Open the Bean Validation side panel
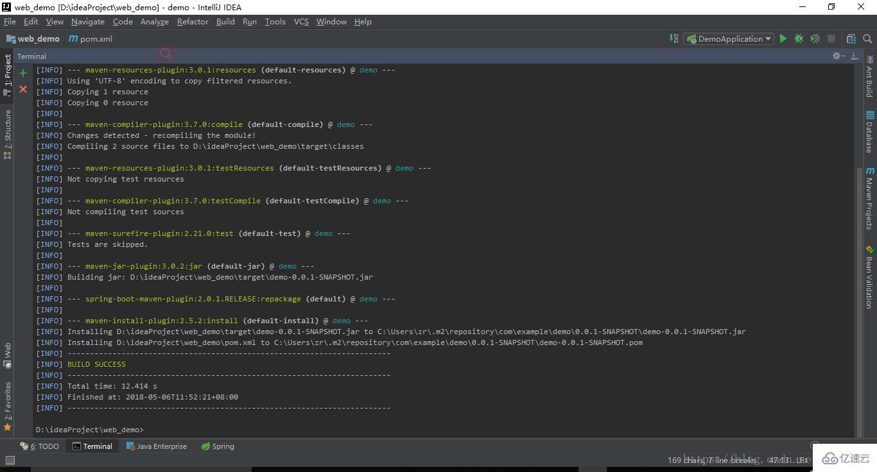Viewport: 877px width, 472px height. click(x=869, y=277)
